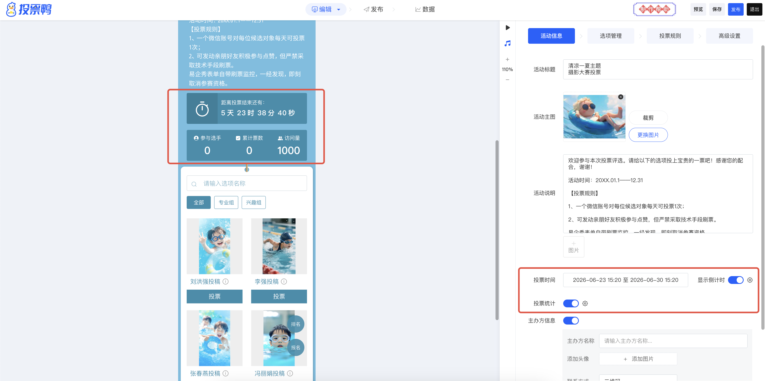Screen dimensions: 765x381
Task: Select the 活动信息 tab
Action: 551,36
